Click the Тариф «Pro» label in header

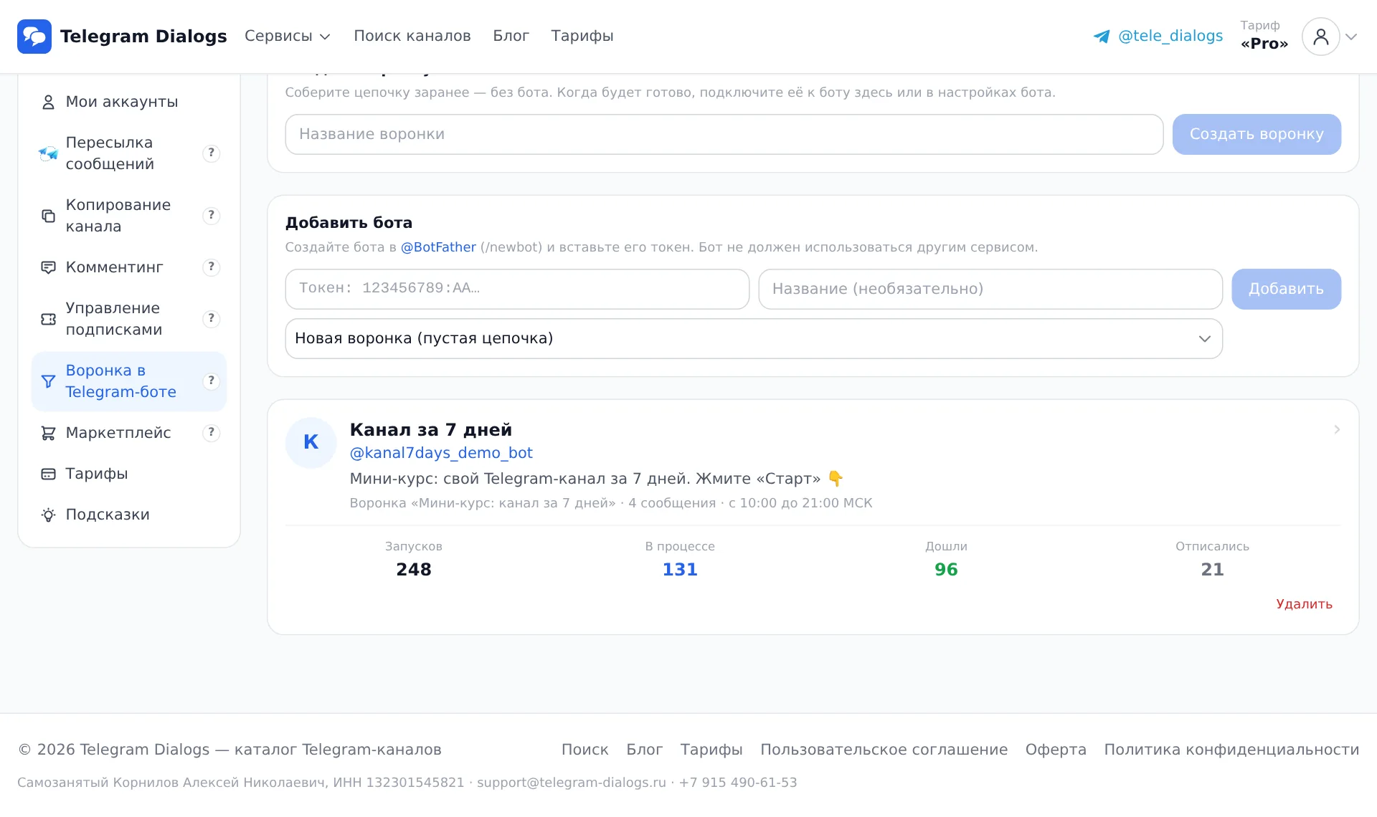(1264, 35)
